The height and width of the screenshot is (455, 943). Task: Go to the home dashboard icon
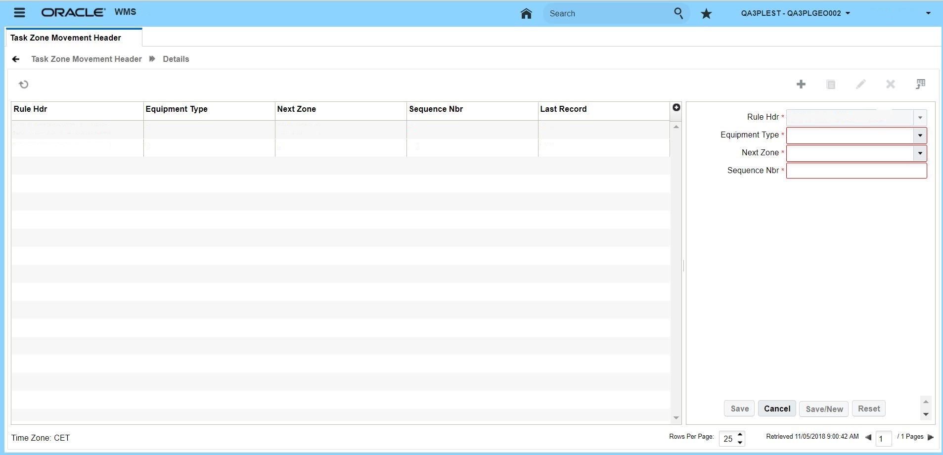coord(526,13)
